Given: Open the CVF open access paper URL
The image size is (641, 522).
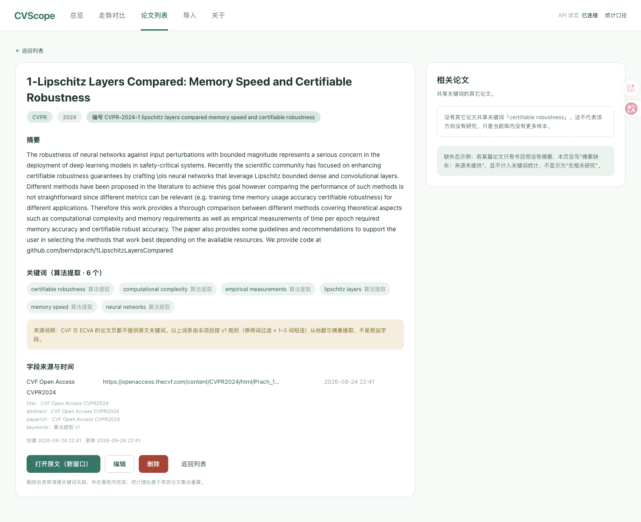Looking at the screenshot, I should [x=191, y=382].
